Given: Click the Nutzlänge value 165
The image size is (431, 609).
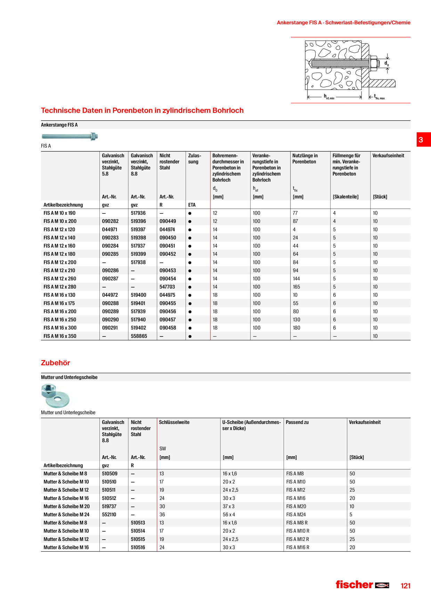Looking at the screenshot, I should pos(296,287).
